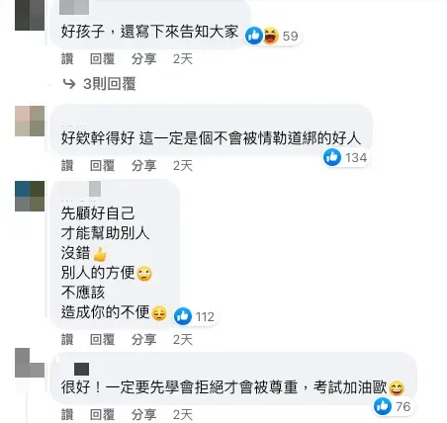Open avatar of the 很好！一定要 commenter
The image size is (447, 423).
pyautogui.click(x=30, y=363)
